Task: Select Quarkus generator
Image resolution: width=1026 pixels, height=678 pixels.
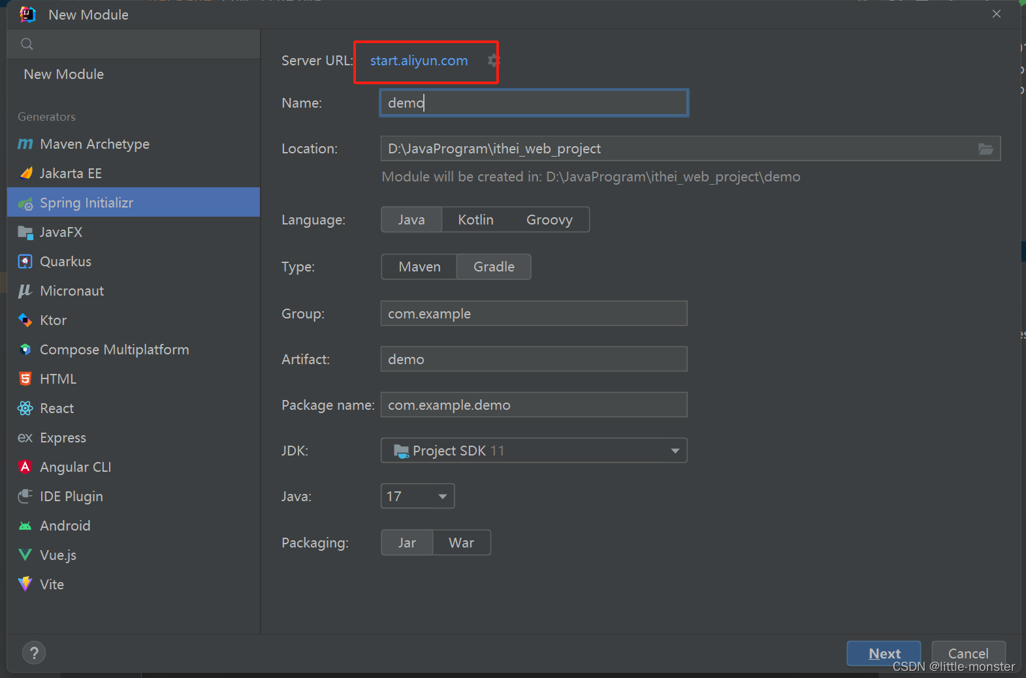Action: pos(133,262)
